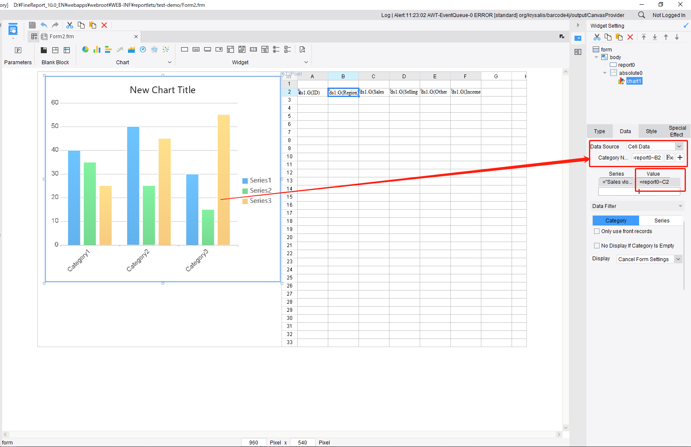Insert a column chart from the toolbar
691x447 pixels.
click(x=97, y=50)
